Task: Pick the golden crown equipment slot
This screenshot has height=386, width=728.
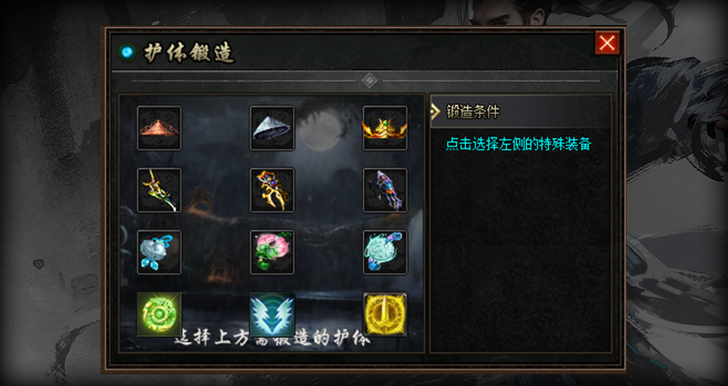Action: [x=385, y=128]
